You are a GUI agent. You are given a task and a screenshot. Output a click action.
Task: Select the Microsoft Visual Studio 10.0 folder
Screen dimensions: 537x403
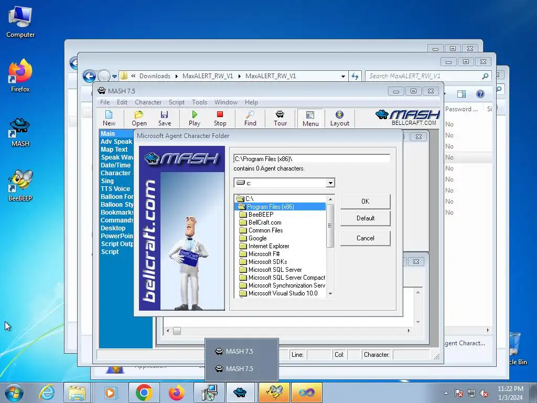click(283, 293)
